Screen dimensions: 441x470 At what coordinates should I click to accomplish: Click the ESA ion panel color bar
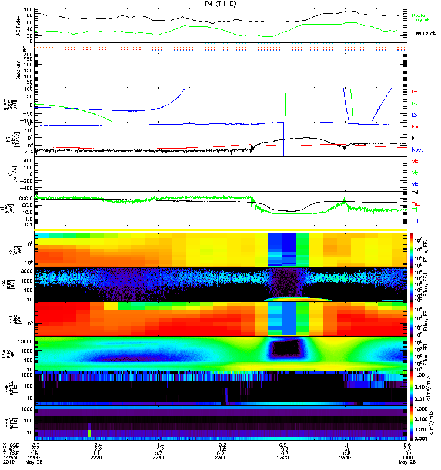pyautogui.click(x=412, y=285)
